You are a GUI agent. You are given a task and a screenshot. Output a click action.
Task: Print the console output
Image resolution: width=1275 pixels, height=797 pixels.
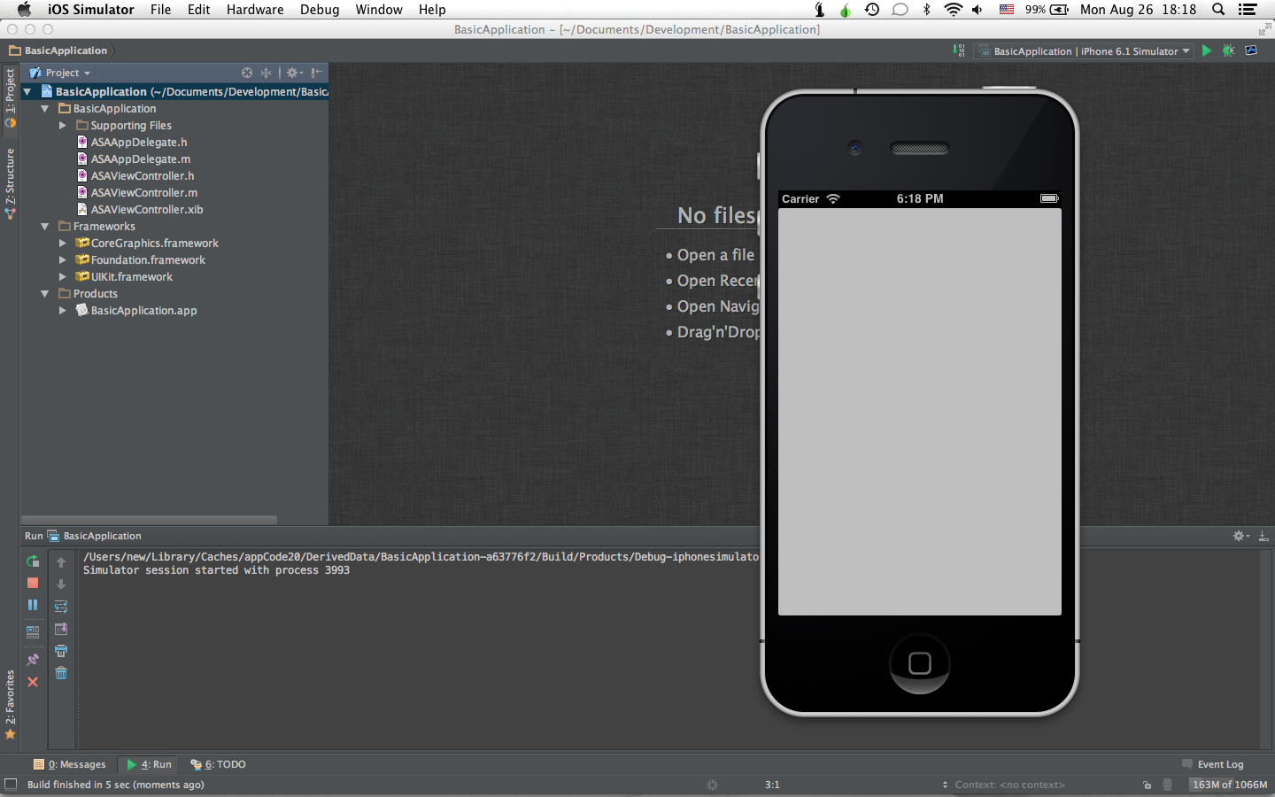(61, 651)
